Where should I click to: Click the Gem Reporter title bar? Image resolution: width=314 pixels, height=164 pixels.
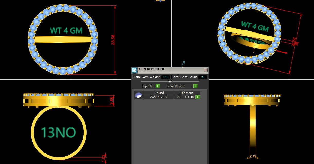point(170,69)
